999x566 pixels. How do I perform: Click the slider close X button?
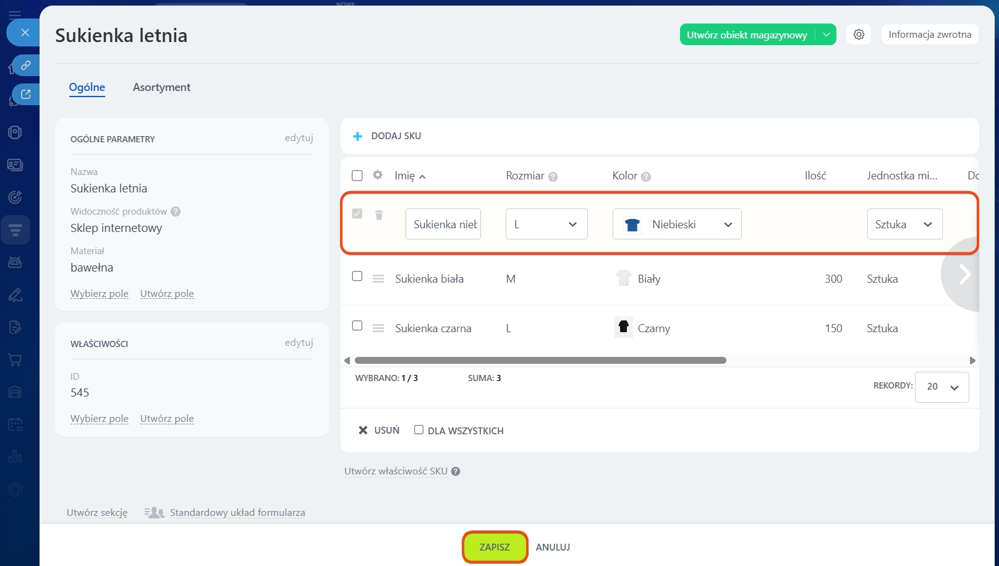pyautogui.click(x=25, y=32)
